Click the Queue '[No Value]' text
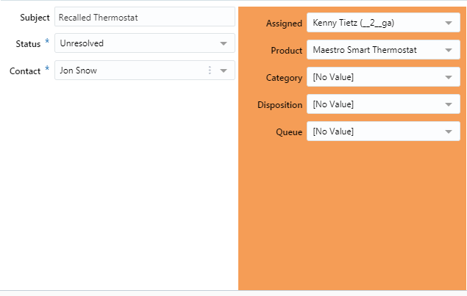This screenshot has width=467, height=296. pos(333,131)
